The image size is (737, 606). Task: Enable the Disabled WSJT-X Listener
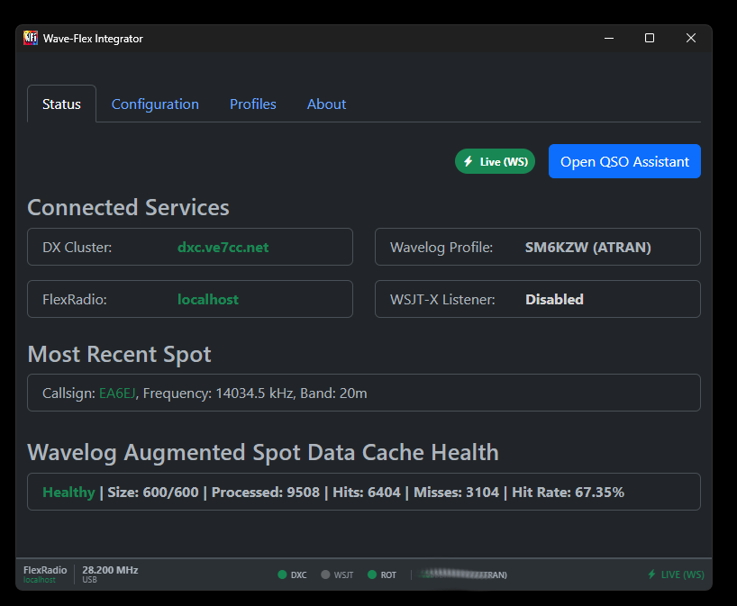[554, 298]
